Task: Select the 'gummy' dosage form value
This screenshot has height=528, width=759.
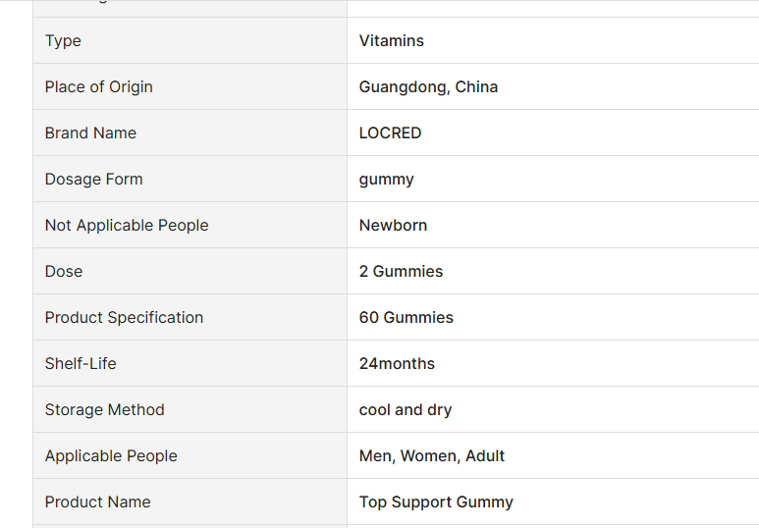Action: click(x=386, y=180)
